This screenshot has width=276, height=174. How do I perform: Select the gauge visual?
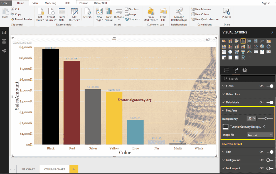(249, 52)
